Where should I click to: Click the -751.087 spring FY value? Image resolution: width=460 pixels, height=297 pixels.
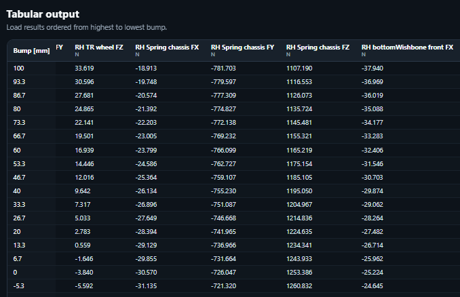click(223, 205)
